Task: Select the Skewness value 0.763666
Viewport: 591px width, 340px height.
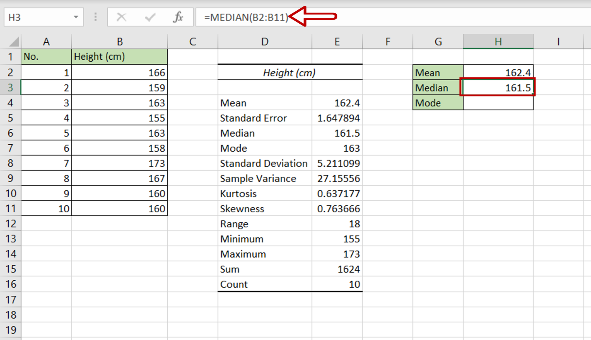Action: 337,208
